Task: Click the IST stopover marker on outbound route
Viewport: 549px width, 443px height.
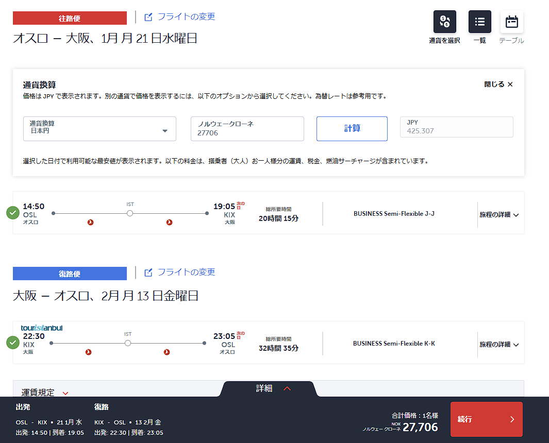Action: point(130,213)
